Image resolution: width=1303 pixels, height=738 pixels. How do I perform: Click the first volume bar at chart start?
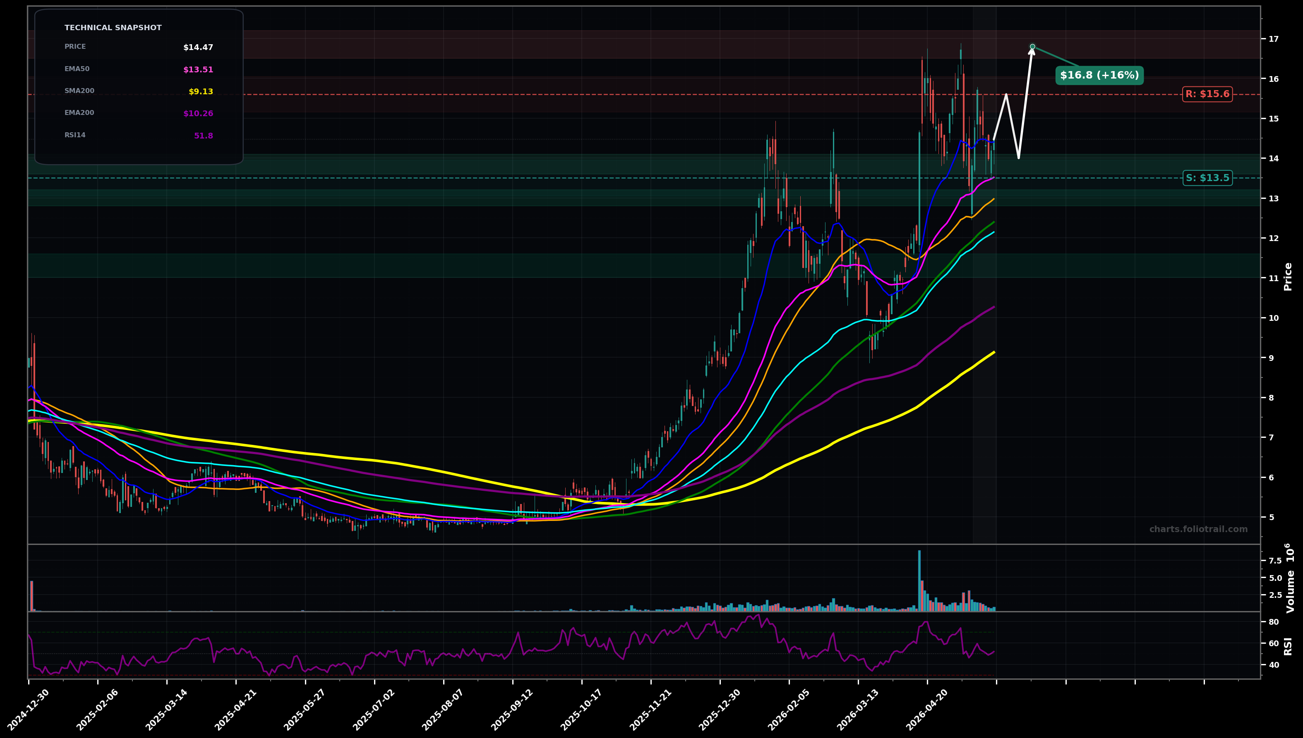click(31, 596)
